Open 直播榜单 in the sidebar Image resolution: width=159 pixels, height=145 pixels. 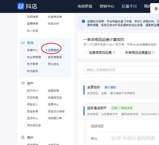[x=32, y=23]
